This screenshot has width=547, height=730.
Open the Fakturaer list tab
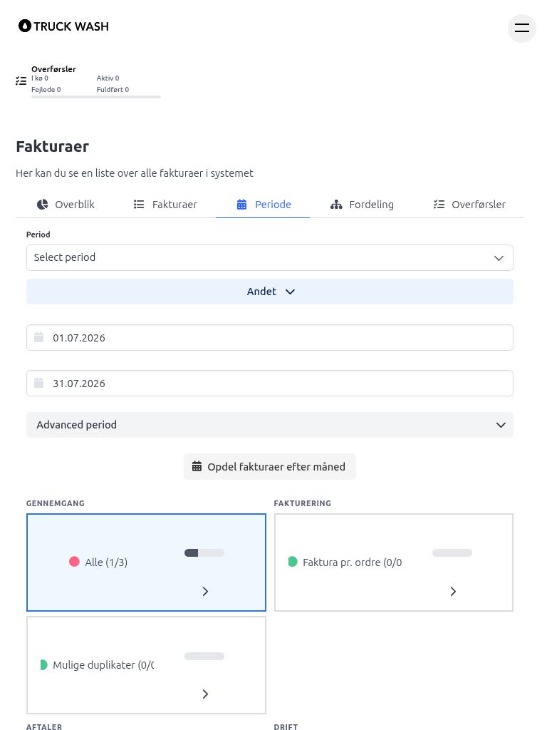pyautogui.click(x=165, y=205)
